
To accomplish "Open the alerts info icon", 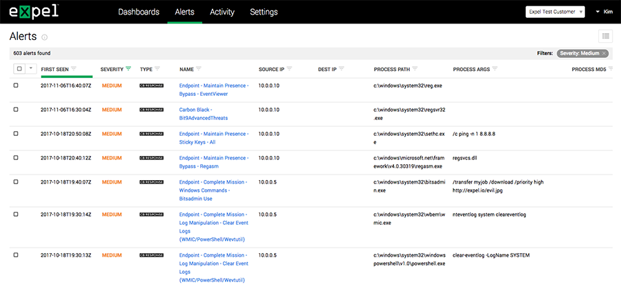I will [x=44, y=37].
